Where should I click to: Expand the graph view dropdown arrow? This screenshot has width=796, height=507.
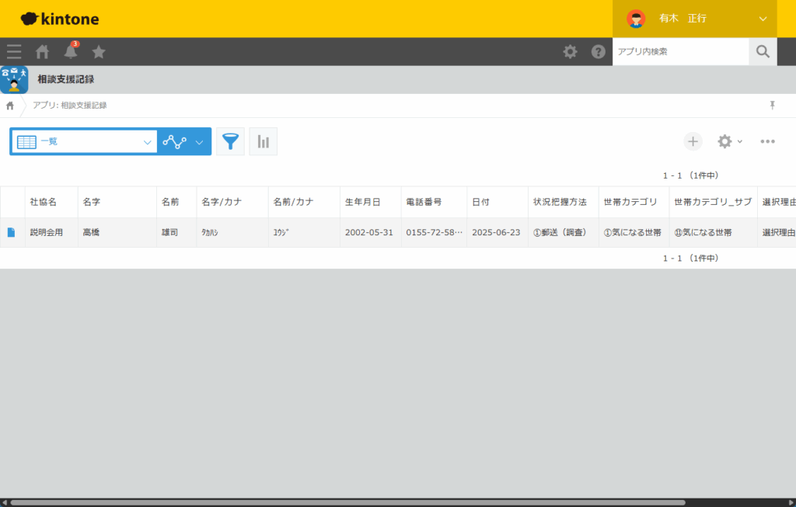click(x=199, y=141)
